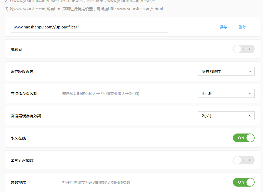Open the 2小时 browser cache dropdown
The image size is (263, 192).
pos(226,116)
